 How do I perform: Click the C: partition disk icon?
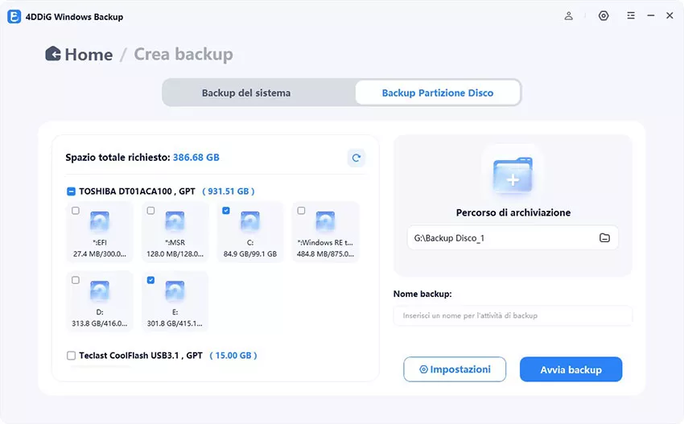pos(250,221)
